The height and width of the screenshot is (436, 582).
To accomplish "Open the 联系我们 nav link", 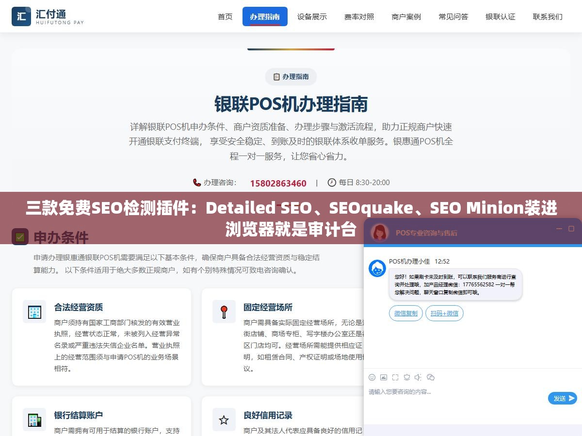I will tap(548, 16).
